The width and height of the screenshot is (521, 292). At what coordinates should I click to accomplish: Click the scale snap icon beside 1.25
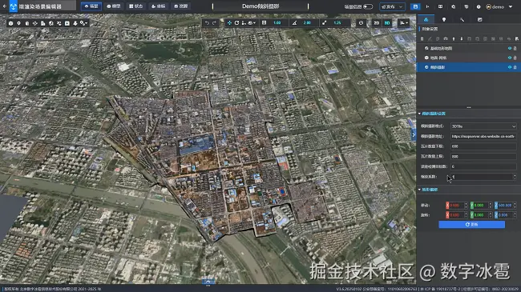[x=325, y=23]
